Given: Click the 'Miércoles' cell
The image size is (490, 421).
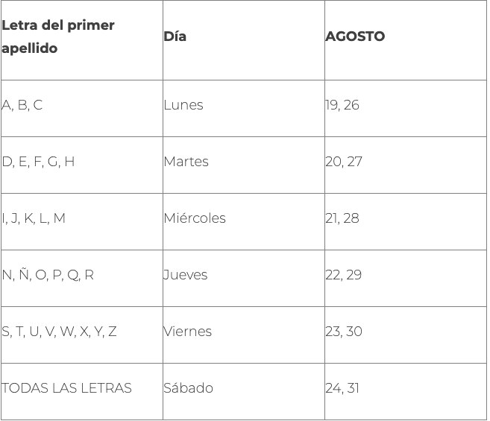Looking at the screenshot, I should (244, 222).
